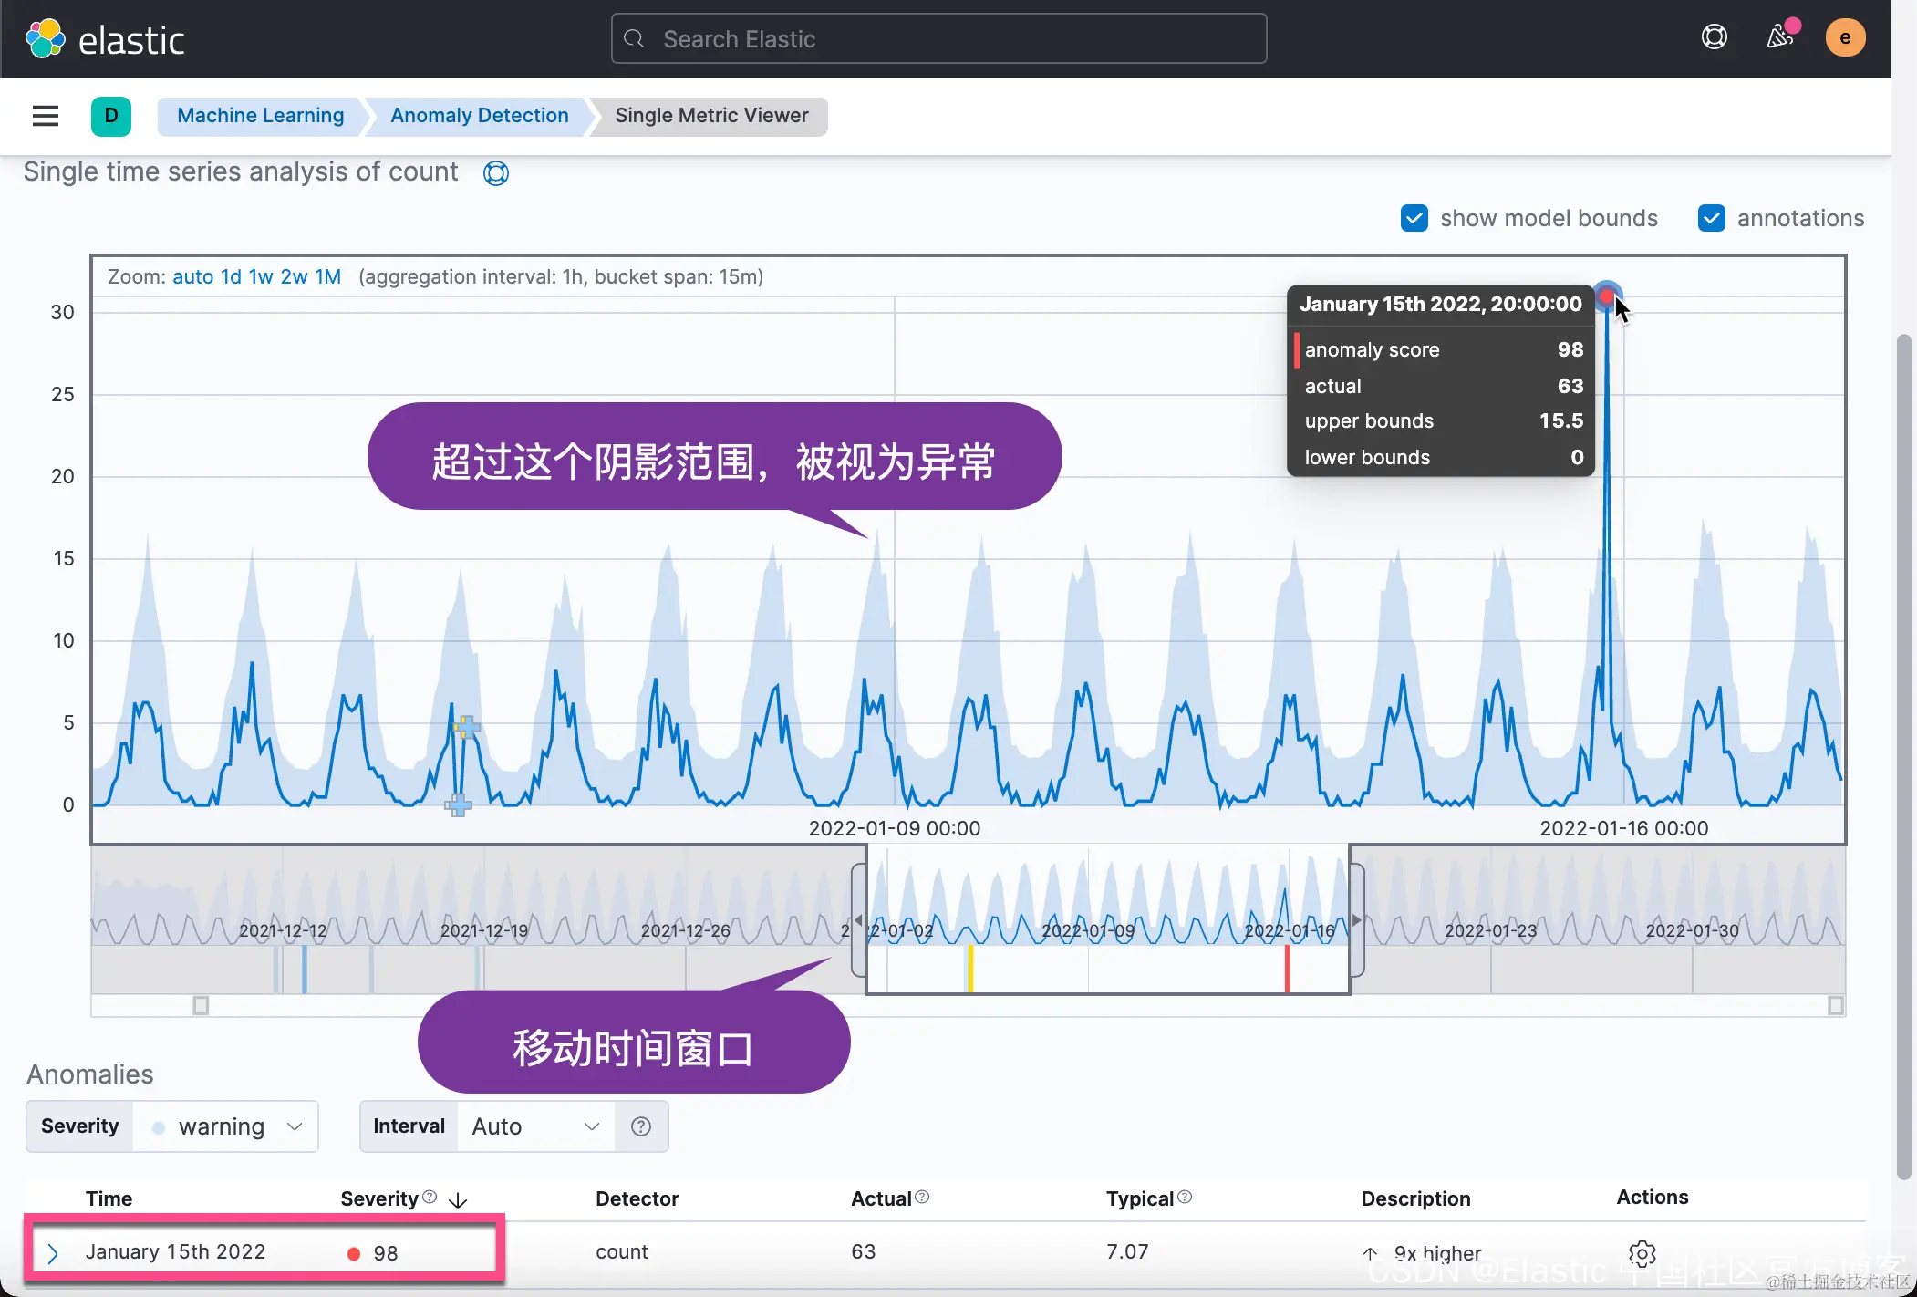This screenshot has height=1297, width=1917.
Task: Click the D space selector icon
Action: tap(110, 116)
